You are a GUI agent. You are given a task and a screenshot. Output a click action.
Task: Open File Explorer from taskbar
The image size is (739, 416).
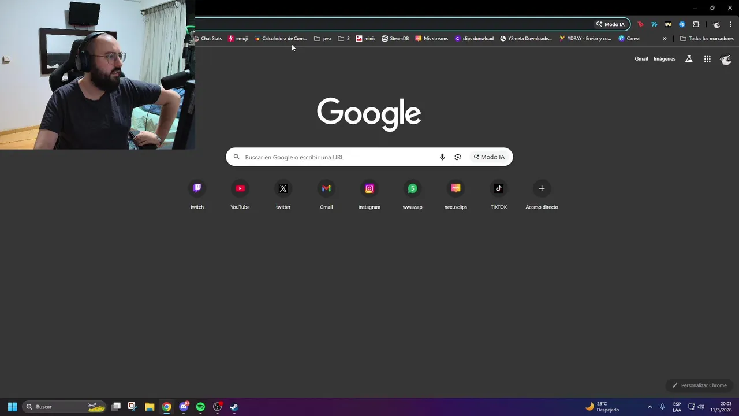pyautogui.click(x=150, y=407)
